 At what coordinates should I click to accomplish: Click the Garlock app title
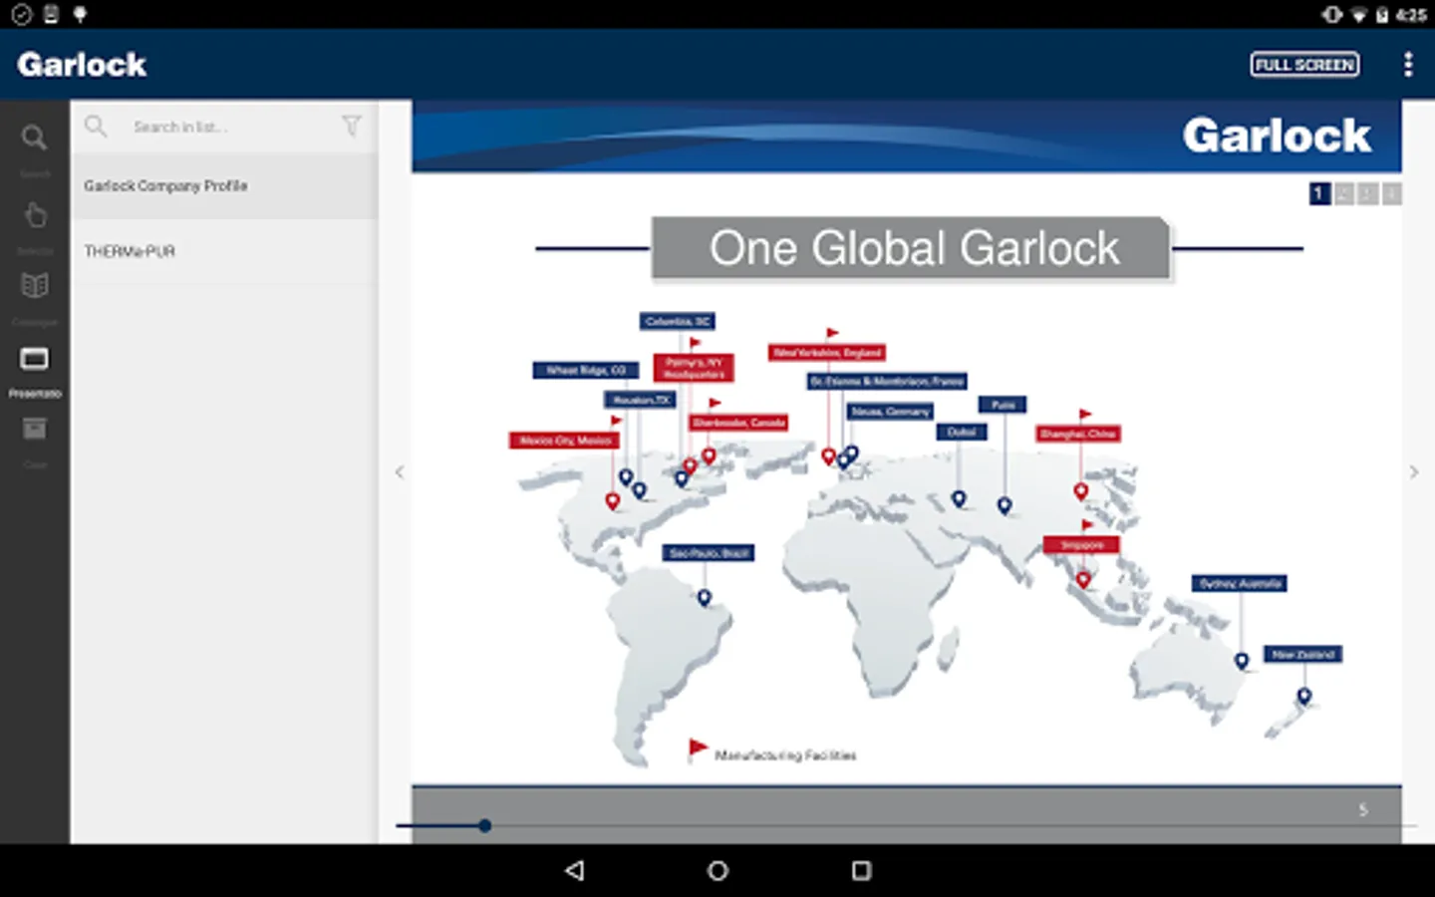point(82,65)
